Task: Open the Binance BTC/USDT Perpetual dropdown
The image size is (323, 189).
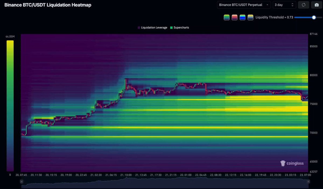Action: coord(244,5)
